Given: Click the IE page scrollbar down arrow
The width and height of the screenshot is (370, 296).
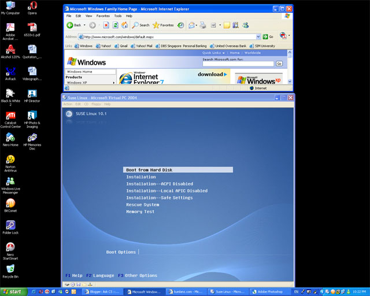Looking at the screenshot, I should 290,81.
